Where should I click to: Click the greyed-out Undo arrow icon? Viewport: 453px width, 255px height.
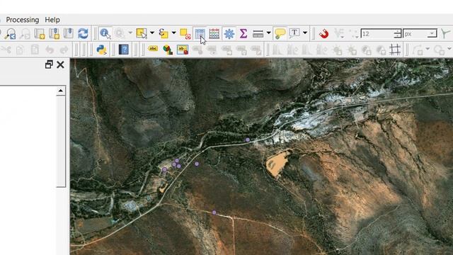click(50, 50)
